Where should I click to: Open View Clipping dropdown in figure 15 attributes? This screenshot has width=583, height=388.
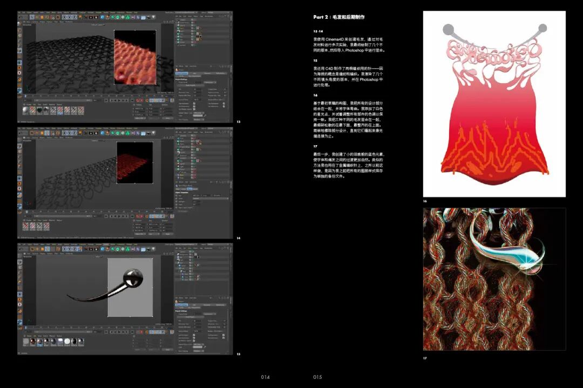pos(199,351)
